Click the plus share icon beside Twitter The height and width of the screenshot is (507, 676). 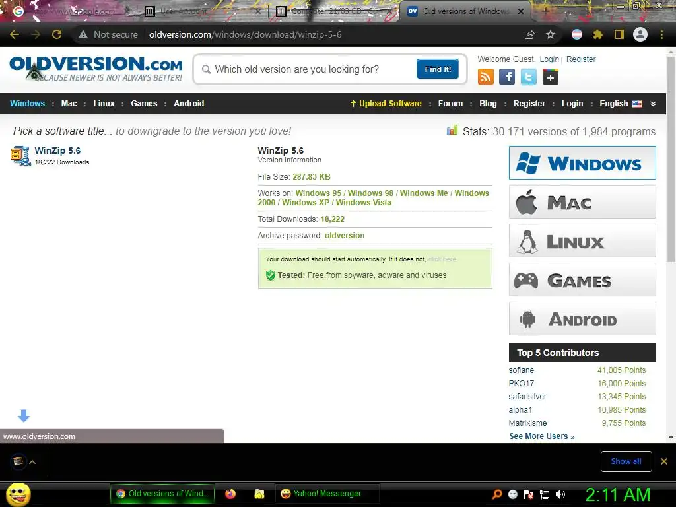(x=550, y=77)
